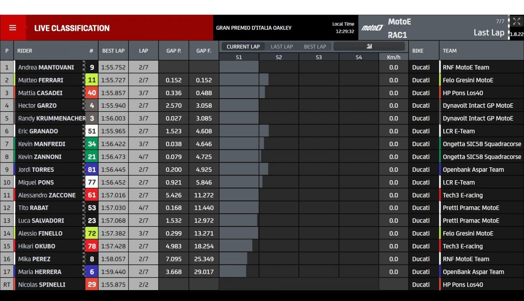Image resolution: width=524 pixels, height=301 pixels.
Task: Select rider Alessio FINELLO
Action: point(40,233)
